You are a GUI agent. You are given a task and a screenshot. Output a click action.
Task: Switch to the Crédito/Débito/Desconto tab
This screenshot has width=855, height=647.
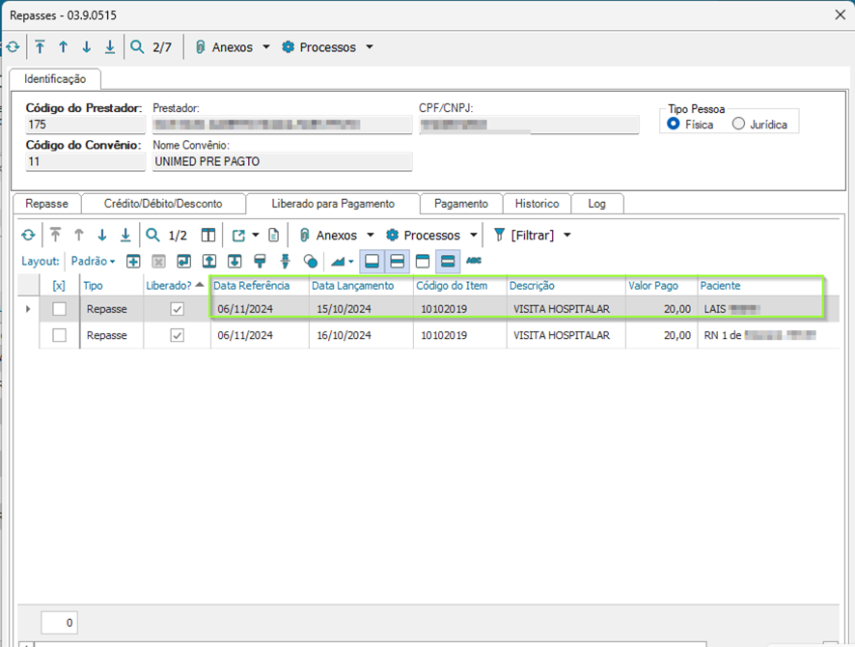click(x=163, y=204)
